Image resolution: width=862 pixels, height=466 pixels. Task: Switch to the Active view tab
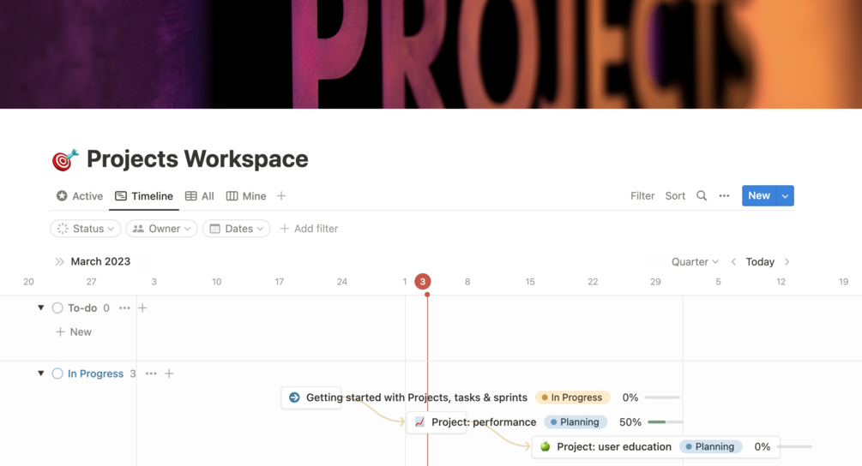click(80, 196)
